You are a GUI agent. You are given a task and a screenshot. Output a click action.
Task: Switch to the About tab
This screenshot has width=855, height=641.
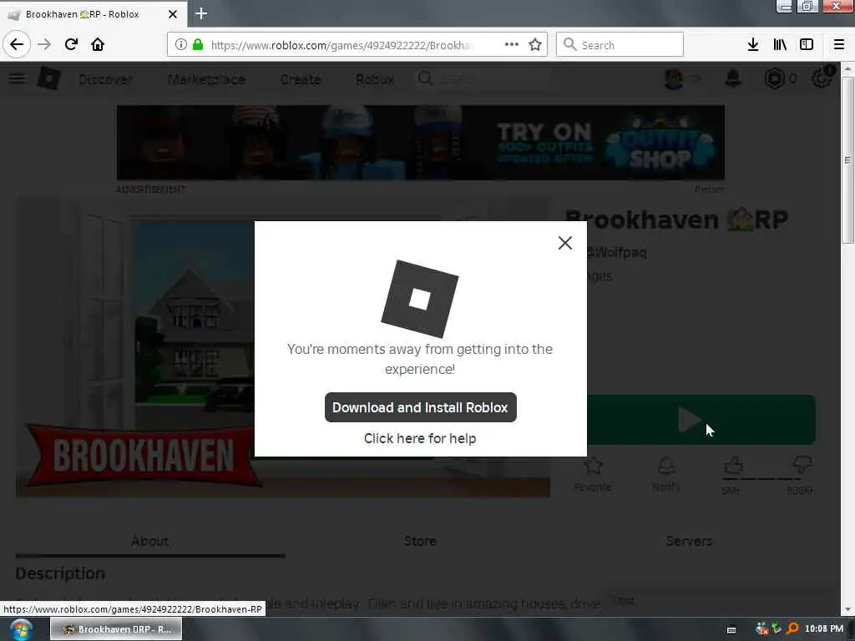150,541
